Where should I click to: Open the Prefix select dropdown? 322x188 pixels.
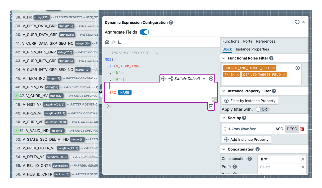[x=279, y=167]
